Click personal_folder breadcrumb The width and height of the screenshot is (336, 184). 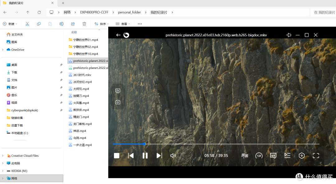pos(129,12)
